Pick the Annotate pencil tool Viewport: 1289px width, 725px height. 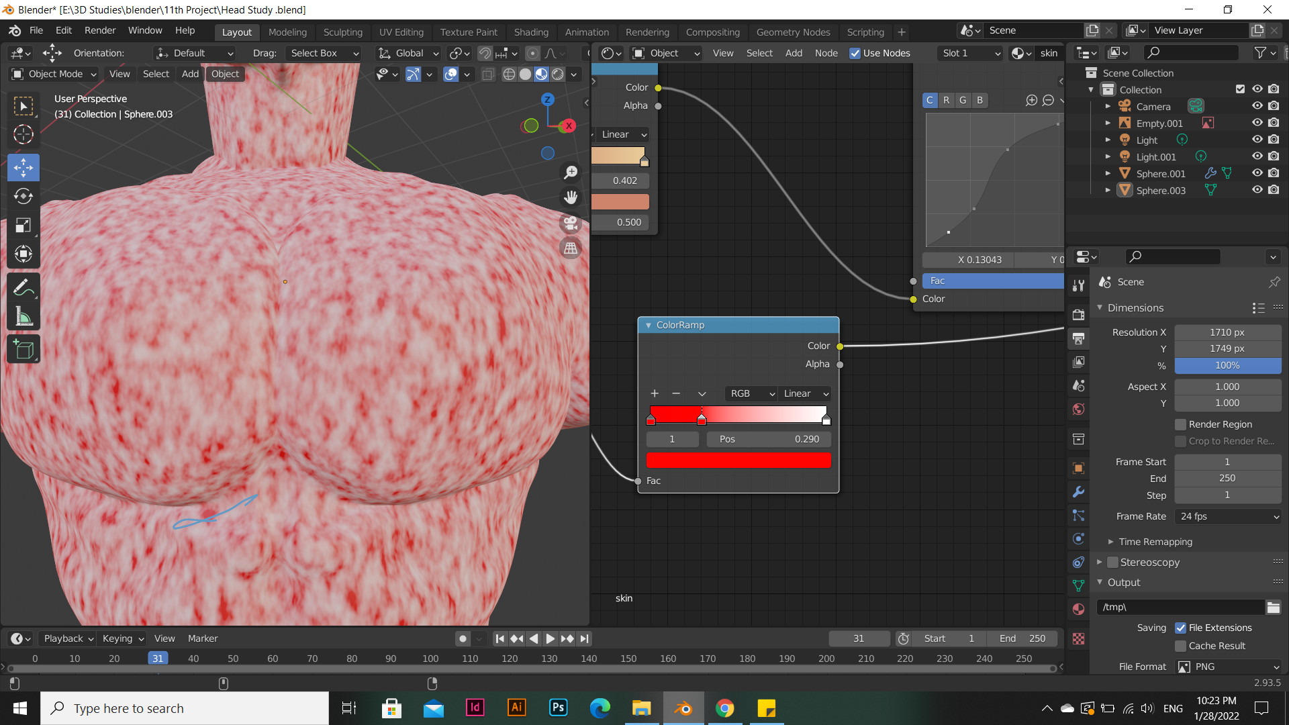23,287
